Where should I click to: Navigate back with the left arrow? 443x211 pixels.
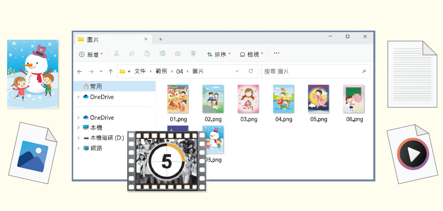tap(79, 71)
